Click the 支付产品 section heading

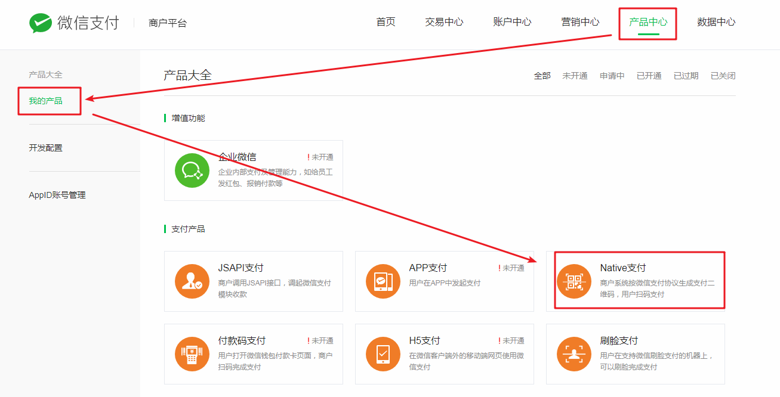coord(188,229)
